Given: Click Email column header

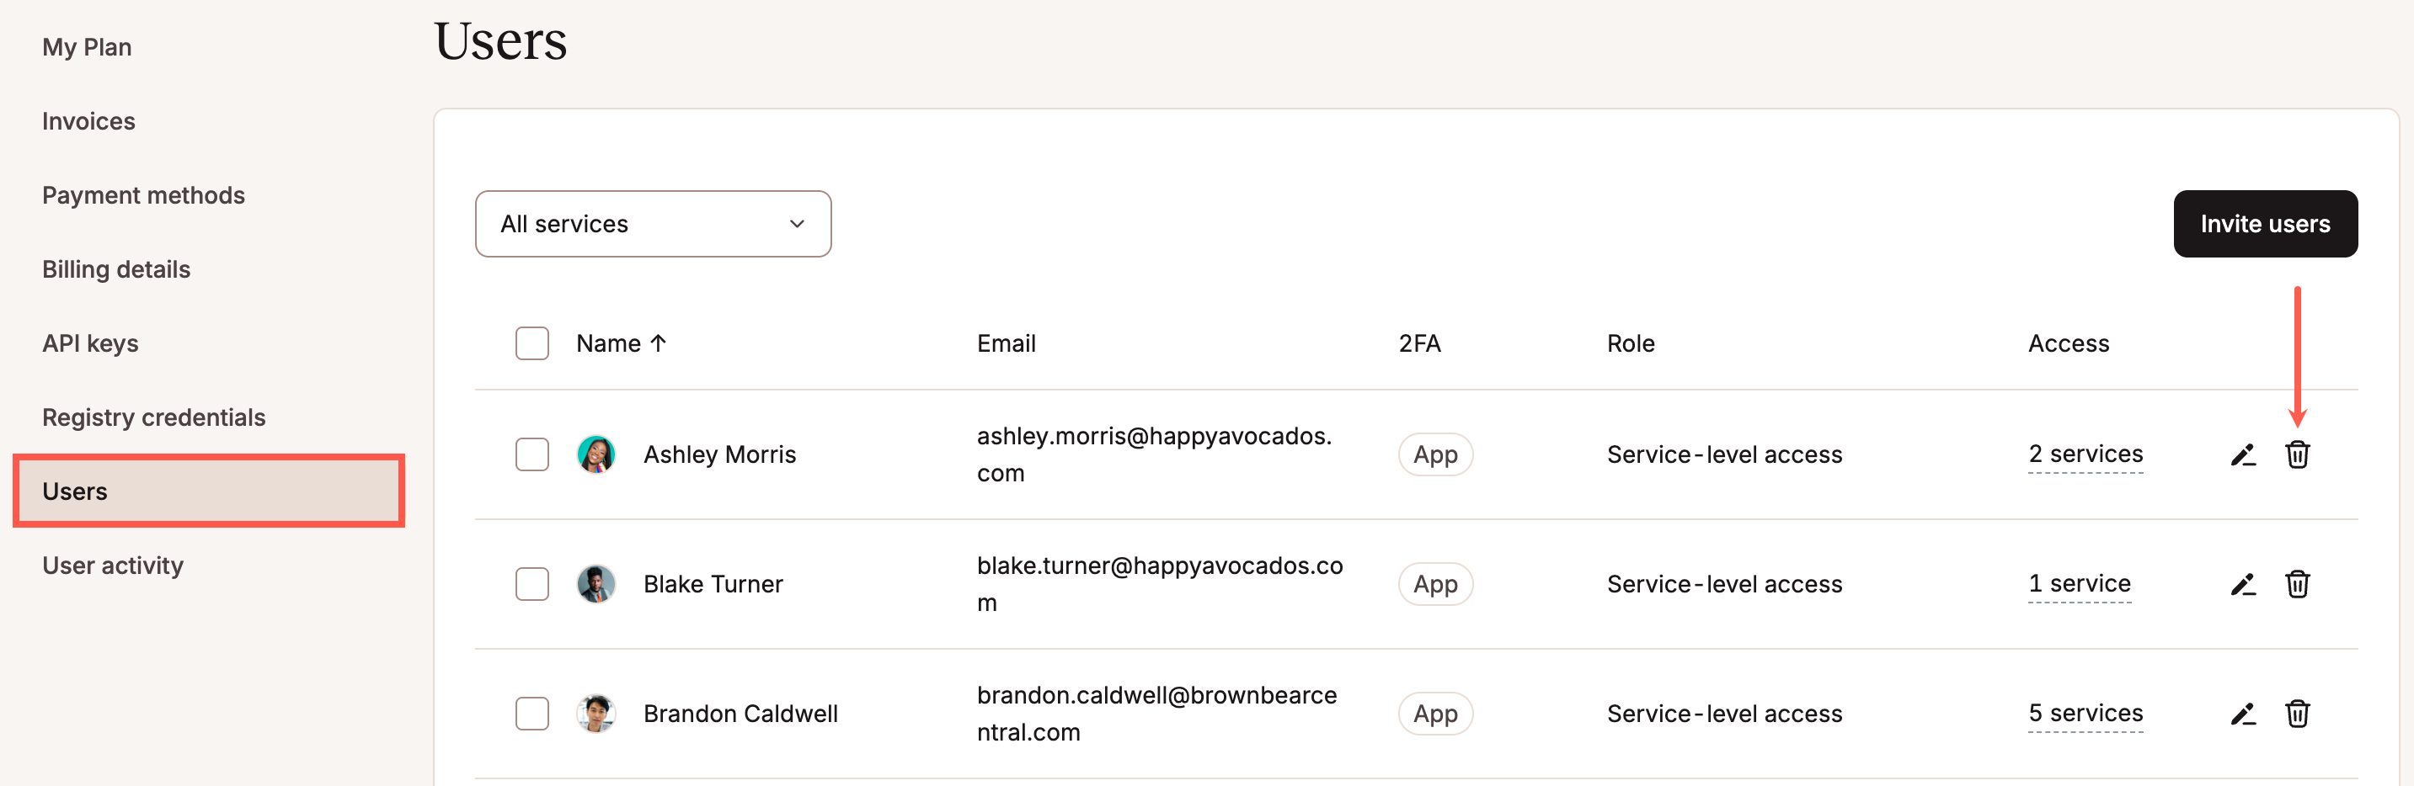Looking at the screenshot, I should tap(1007, 344).
